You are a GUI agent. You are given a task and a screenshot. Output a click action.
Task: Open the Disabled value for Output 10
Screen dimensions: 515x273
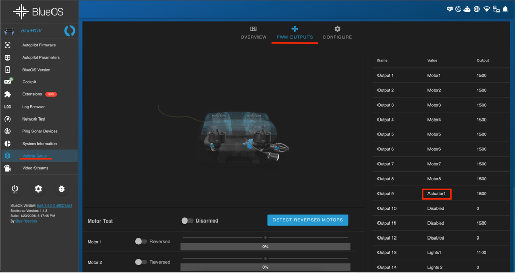click(x=436, y=209)
